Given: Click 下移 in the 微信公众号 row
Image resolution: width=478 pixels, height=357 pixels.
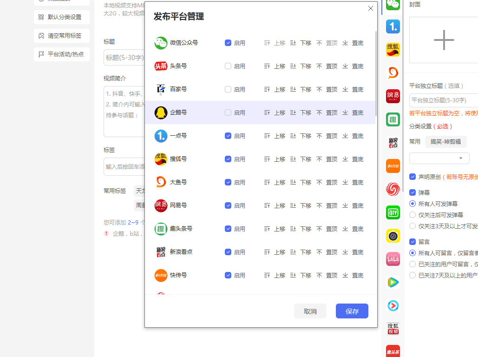Looking at the screenshot, I should 306,43.
